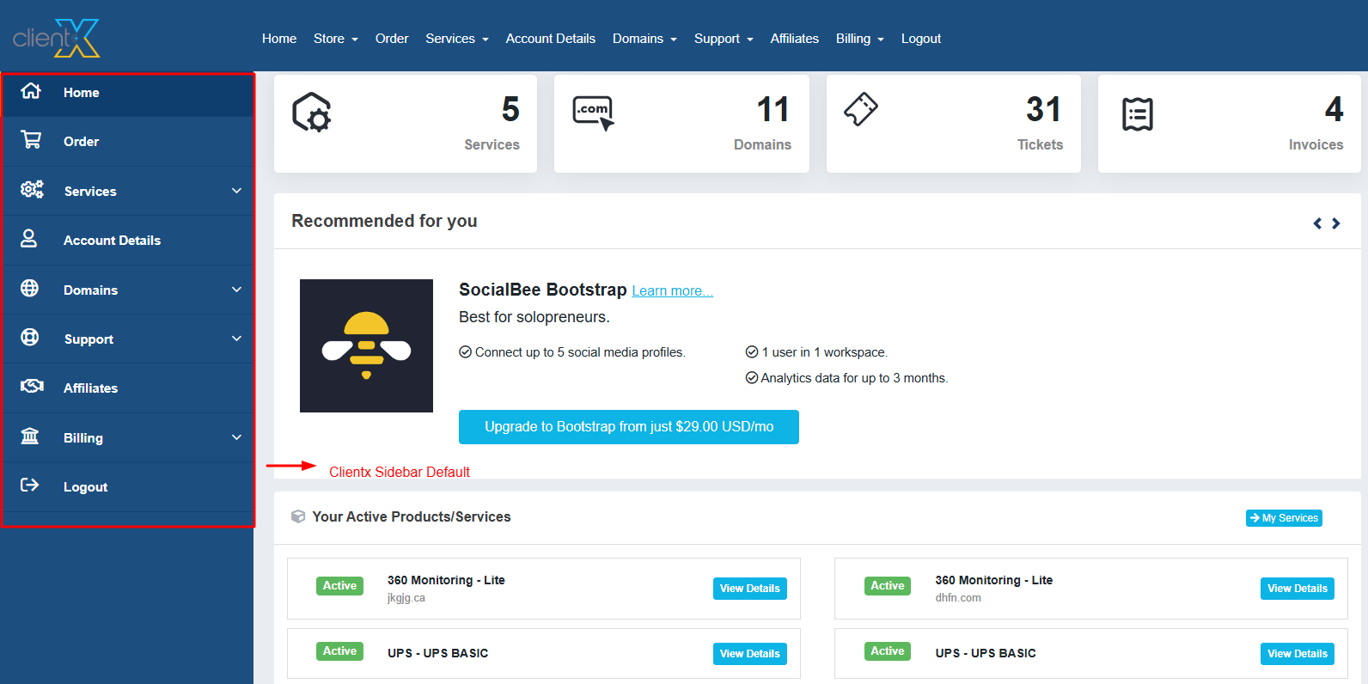Click the Tickets stat card icon
This screenshot has width=1368, height=684.
[860, 110]
